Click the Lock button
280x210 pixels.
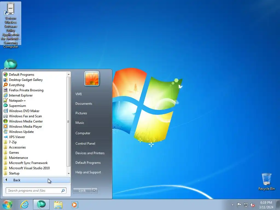click(82, 191)
